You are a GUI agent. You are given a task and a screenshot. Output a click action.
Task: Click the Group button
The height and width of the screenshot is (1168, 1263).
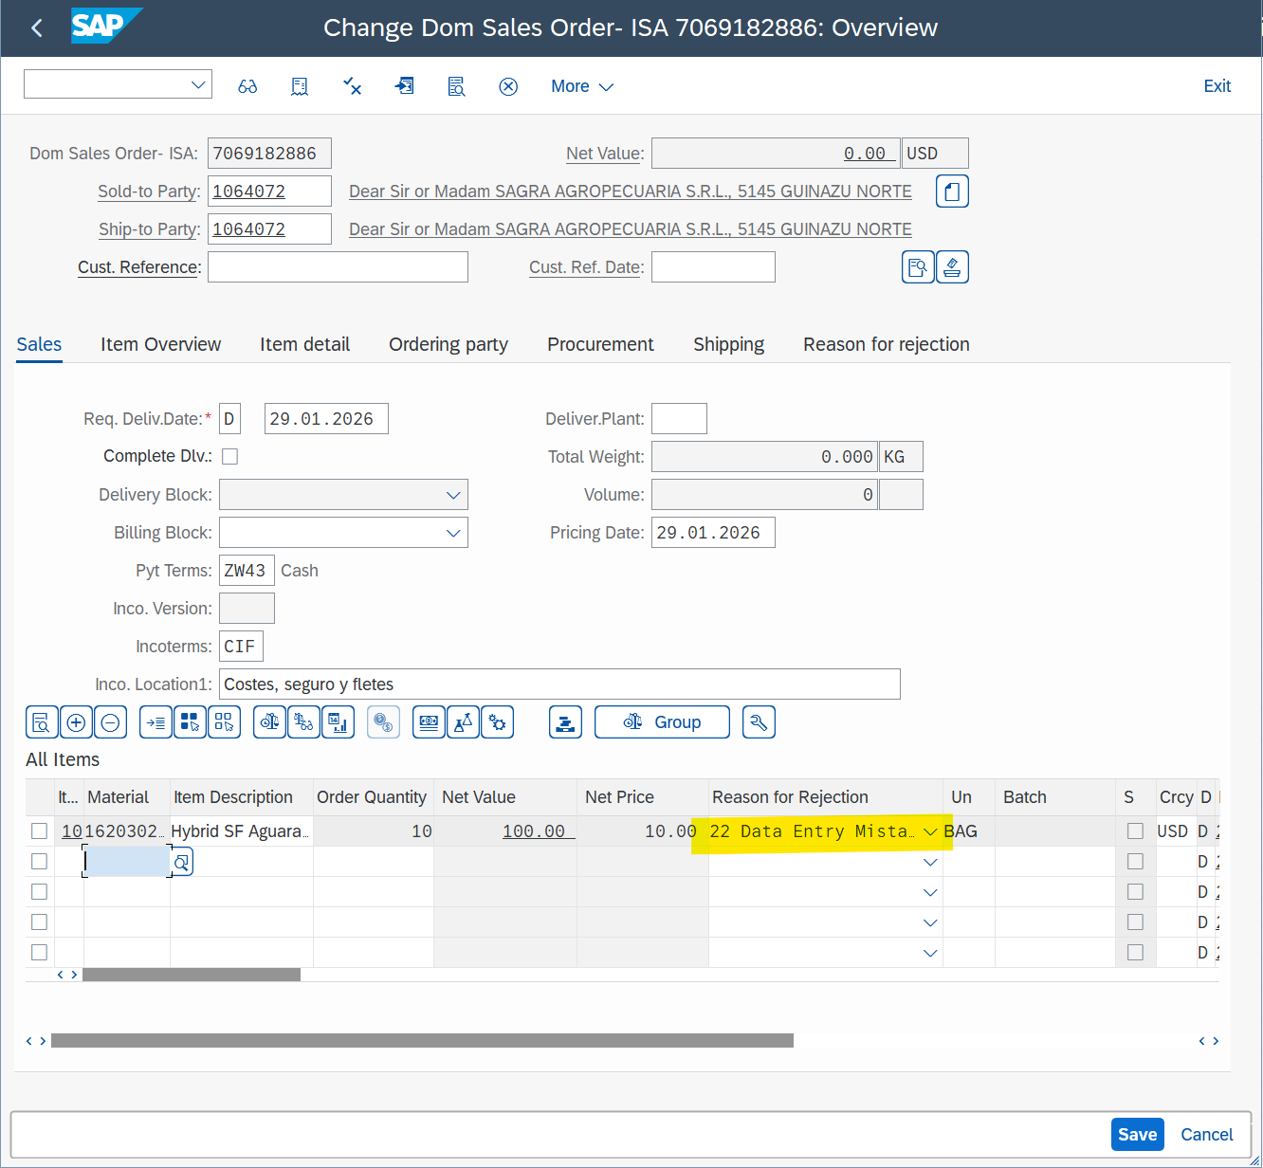click(662, 722)
